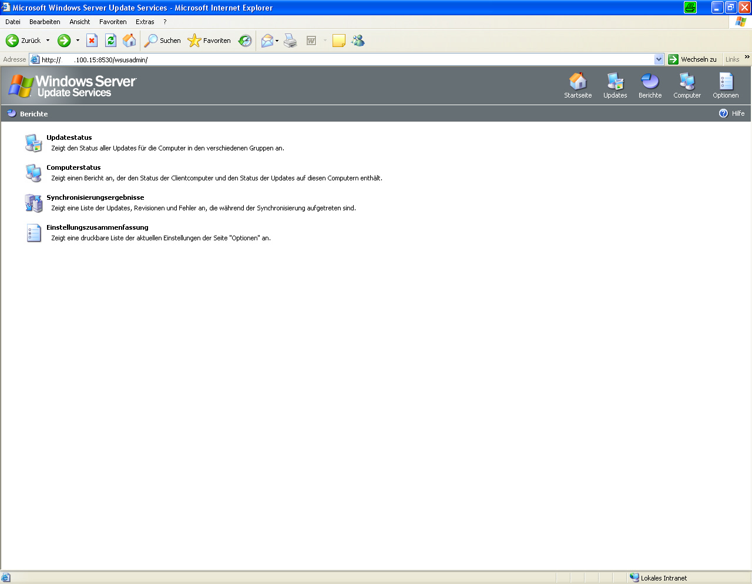Open the Computerstatus report link
The height and width of the screenshot is (584, 752).
point(73,167)
